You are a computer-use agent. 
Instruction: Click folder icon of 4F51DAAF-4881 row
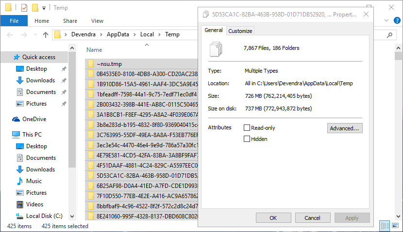click(x=91, y=165)
